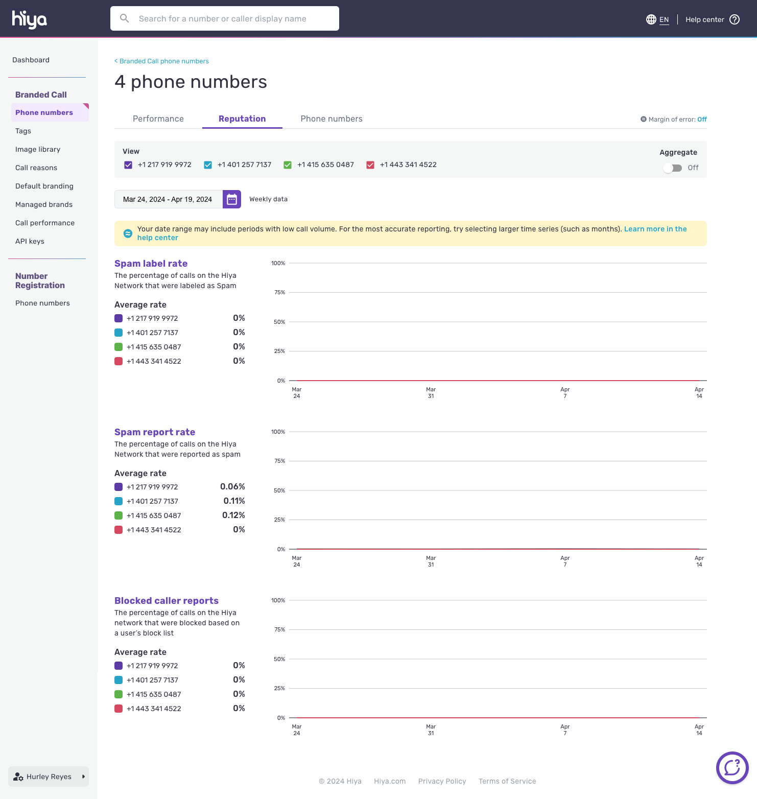Open Call reasons in the sidebar
The image size is (757, 799).
pos(36,168)
